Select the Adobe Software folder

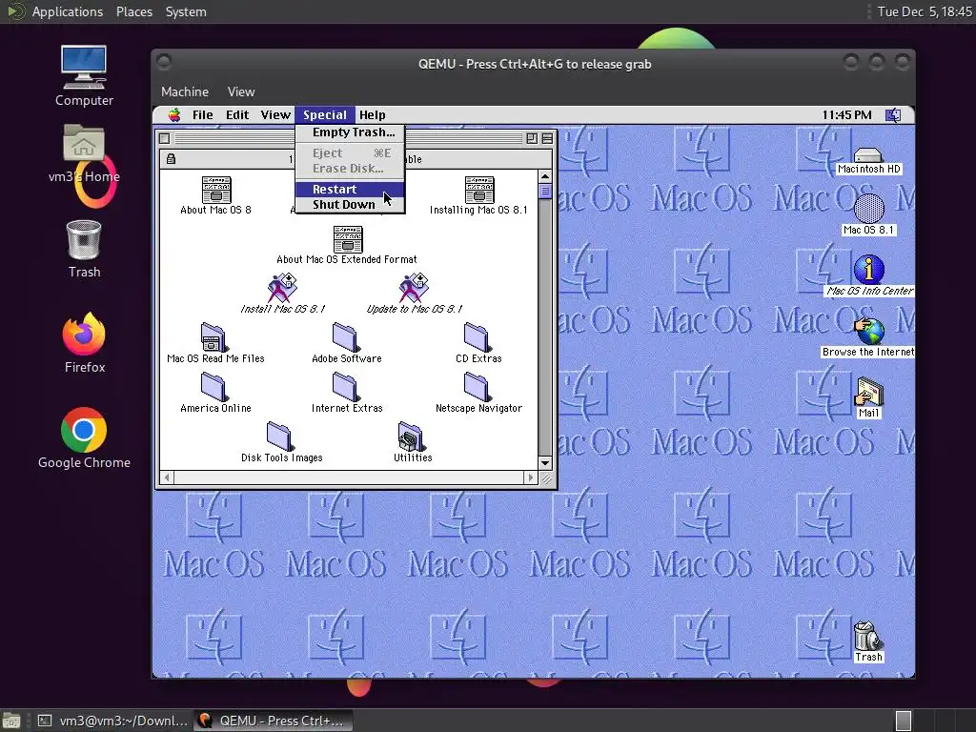pos(346,337)
